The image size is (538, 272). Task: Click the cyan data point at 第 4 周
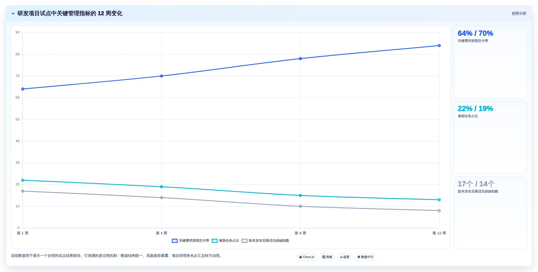162,187
